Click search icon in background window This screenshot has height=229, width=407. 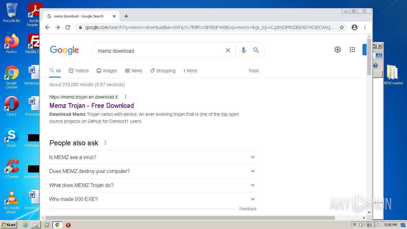point(378,55)
